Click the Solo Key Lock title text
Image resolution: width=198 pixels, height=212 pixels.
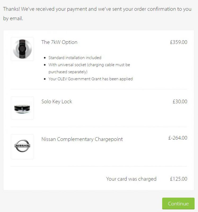coord(56,101)
